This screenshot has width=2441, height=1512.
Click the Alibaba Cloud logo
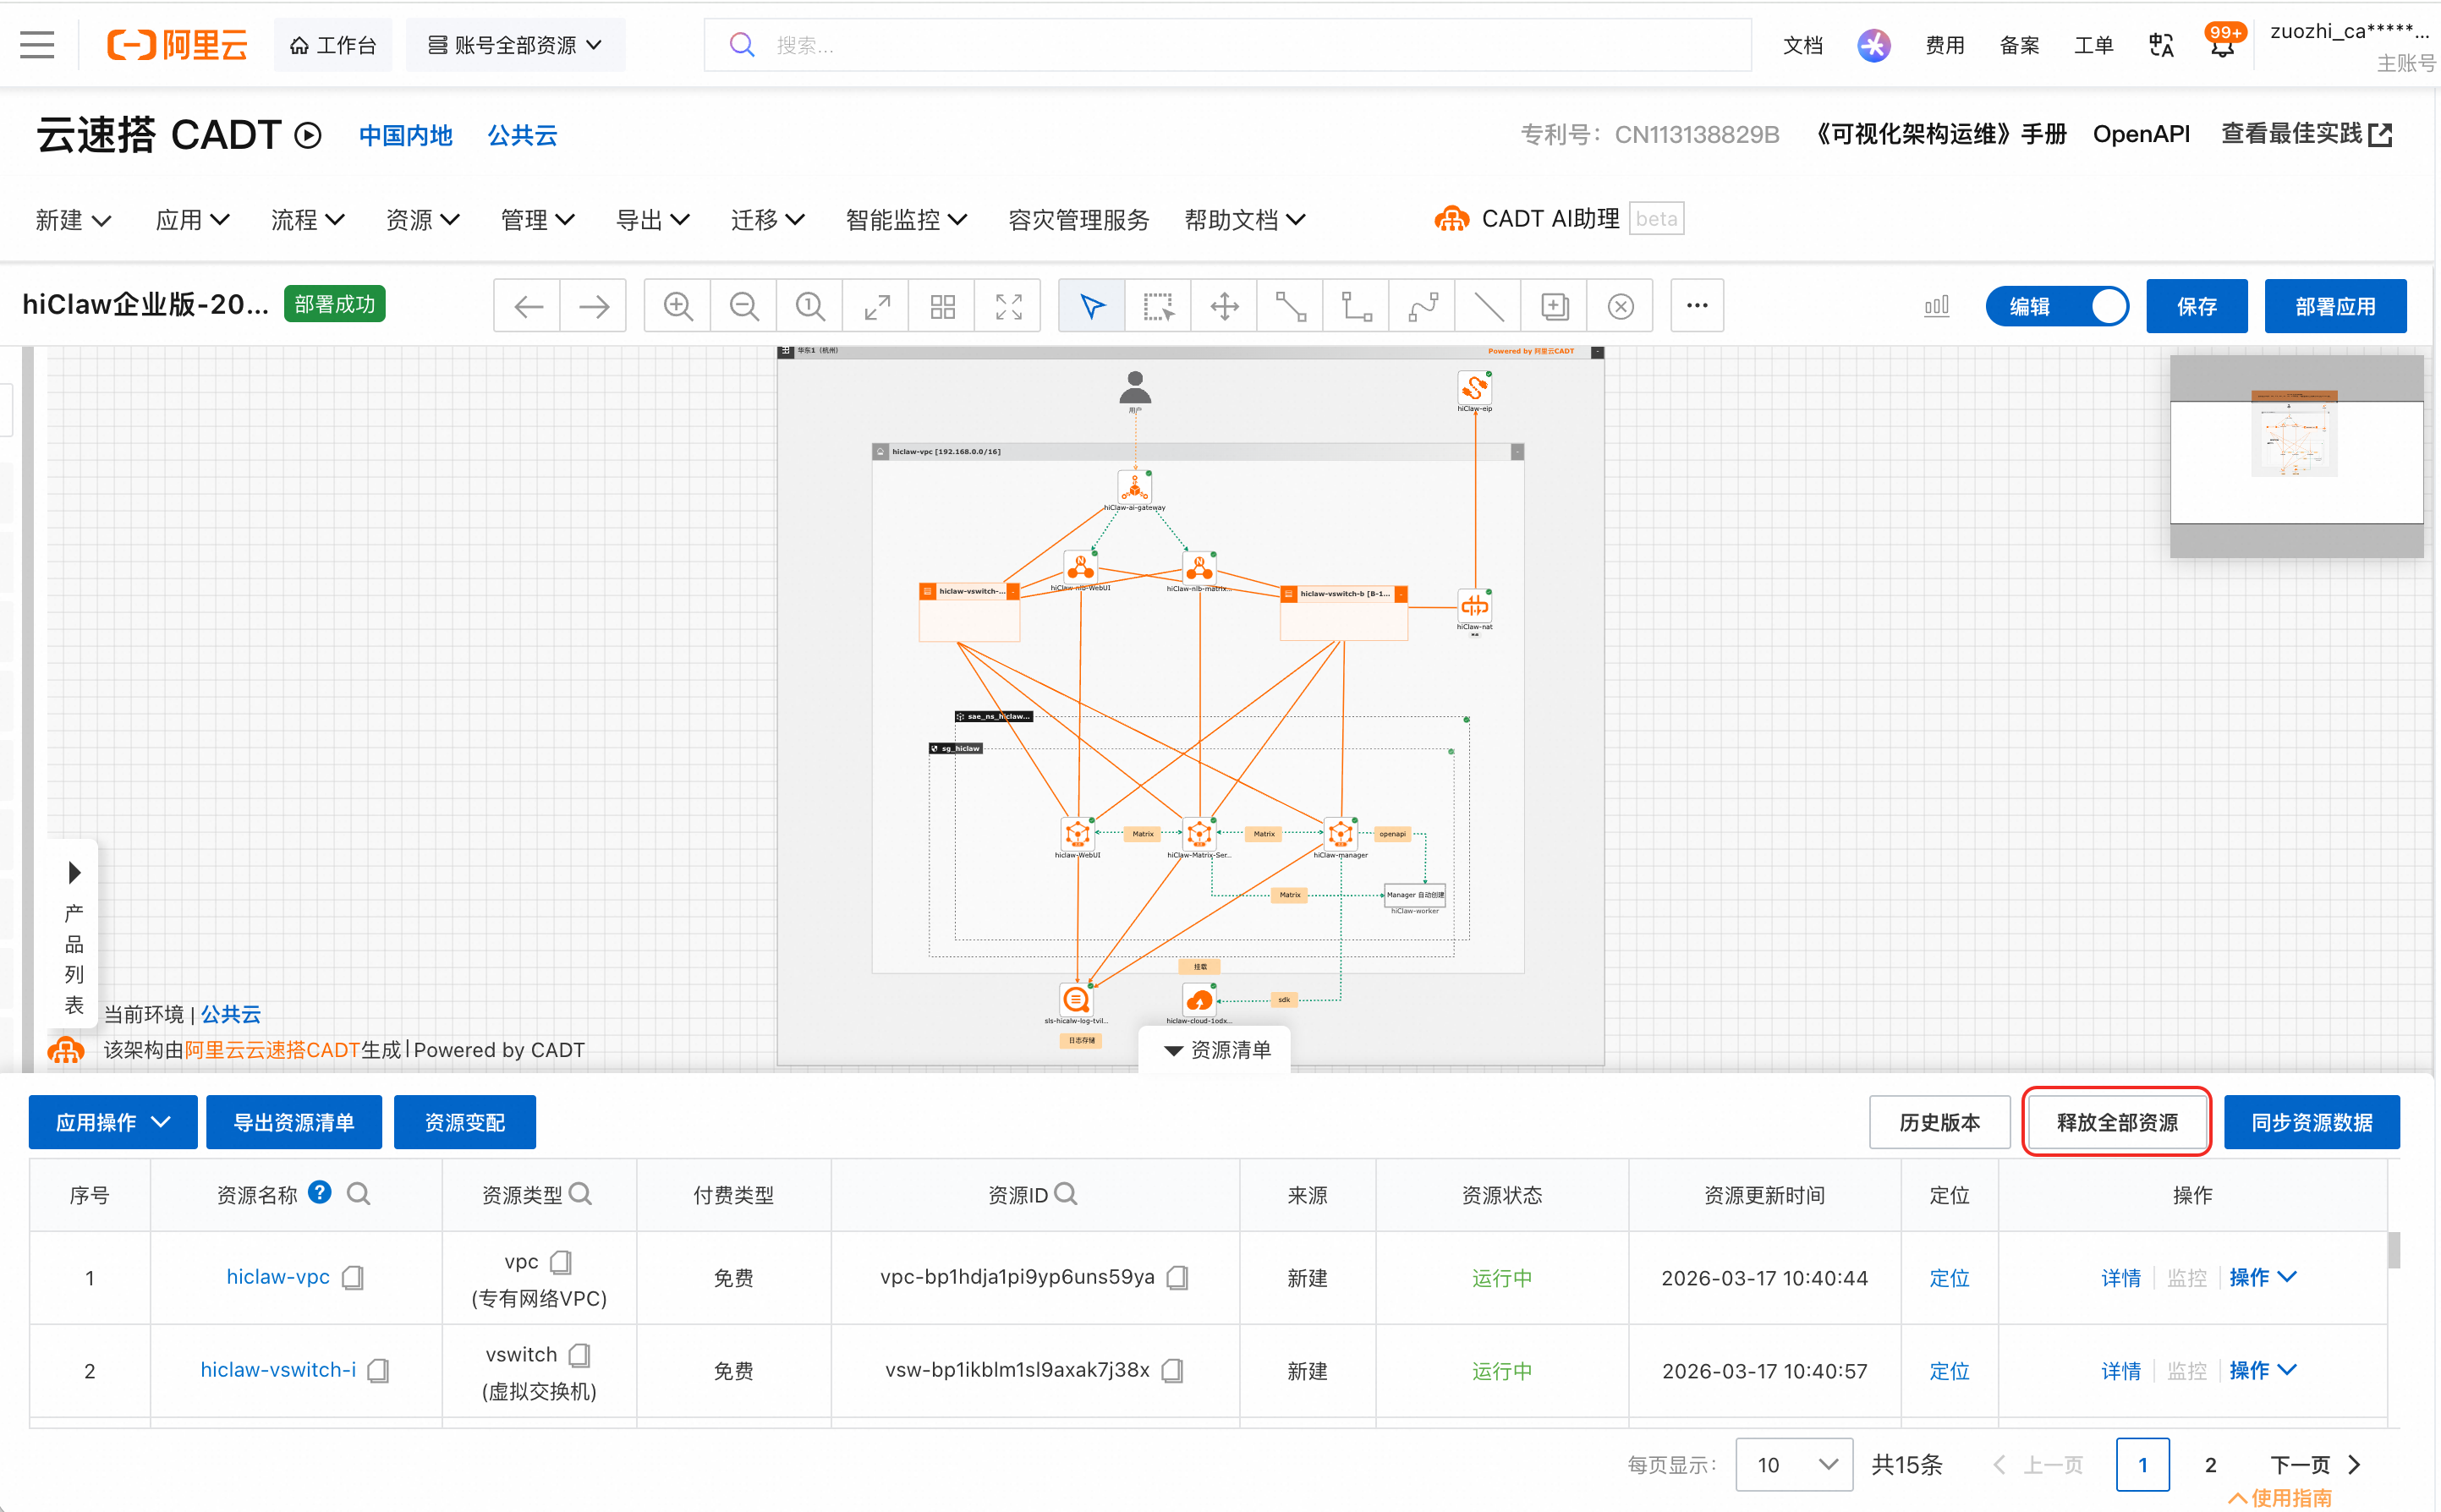click(x=177, y=45)
